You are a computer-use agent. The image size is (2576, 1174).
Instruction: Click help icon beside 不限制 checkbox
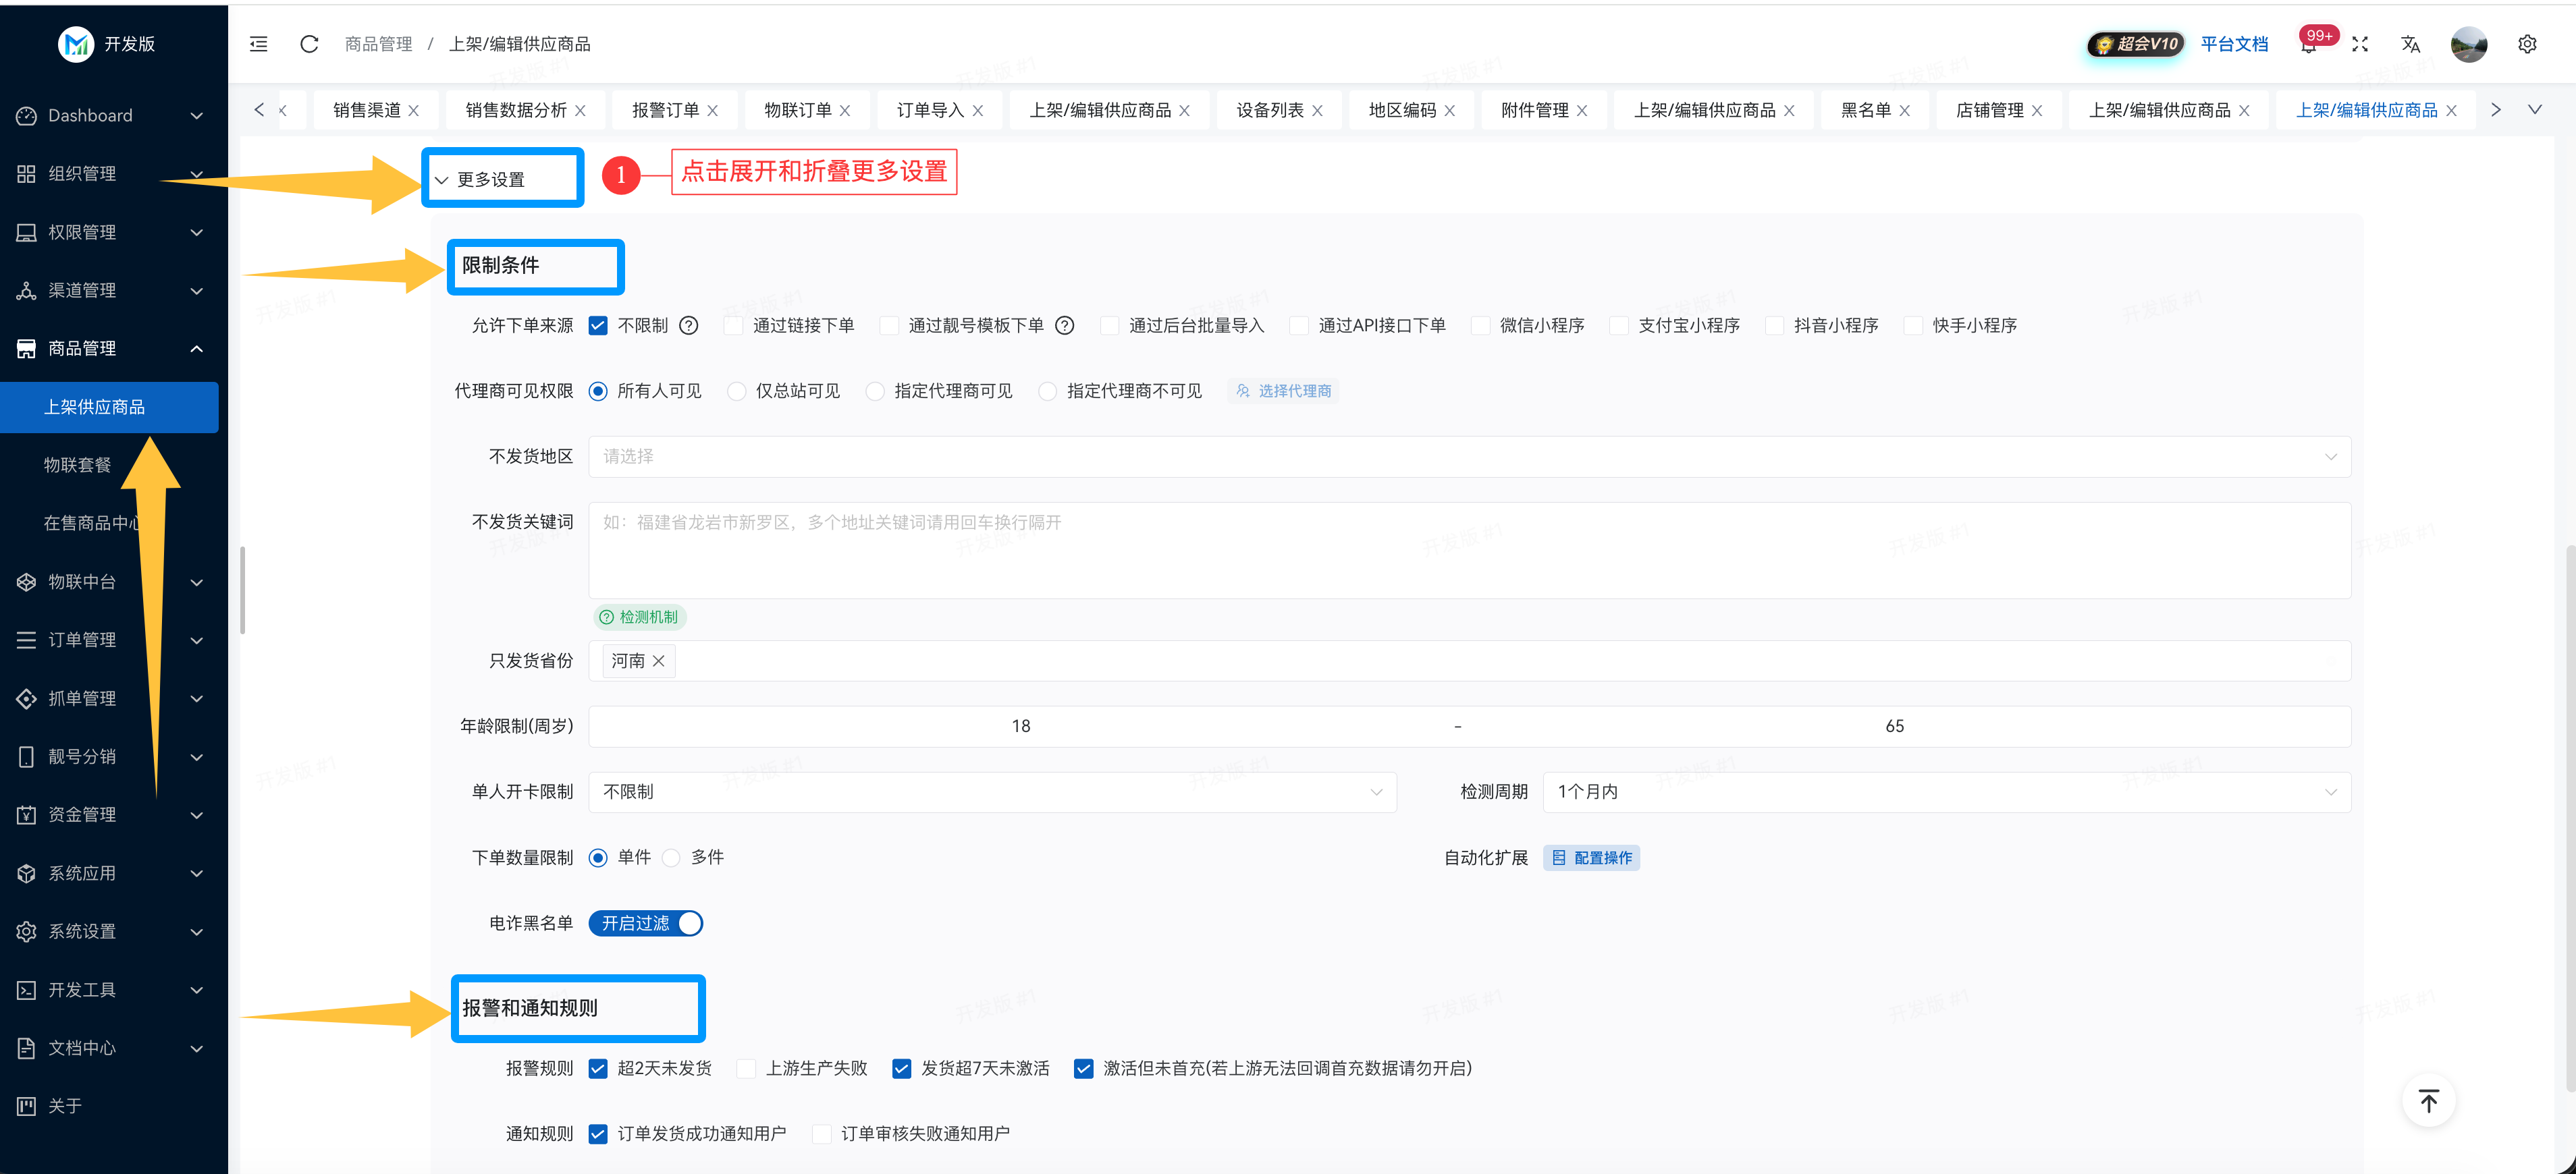tap(688, 326)
